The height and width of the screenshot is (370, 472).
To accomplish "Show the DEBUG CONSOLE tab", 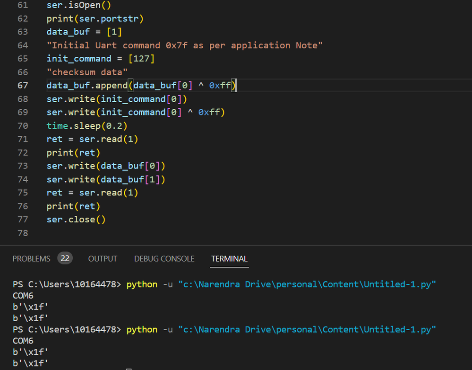I will click(164, 259).
